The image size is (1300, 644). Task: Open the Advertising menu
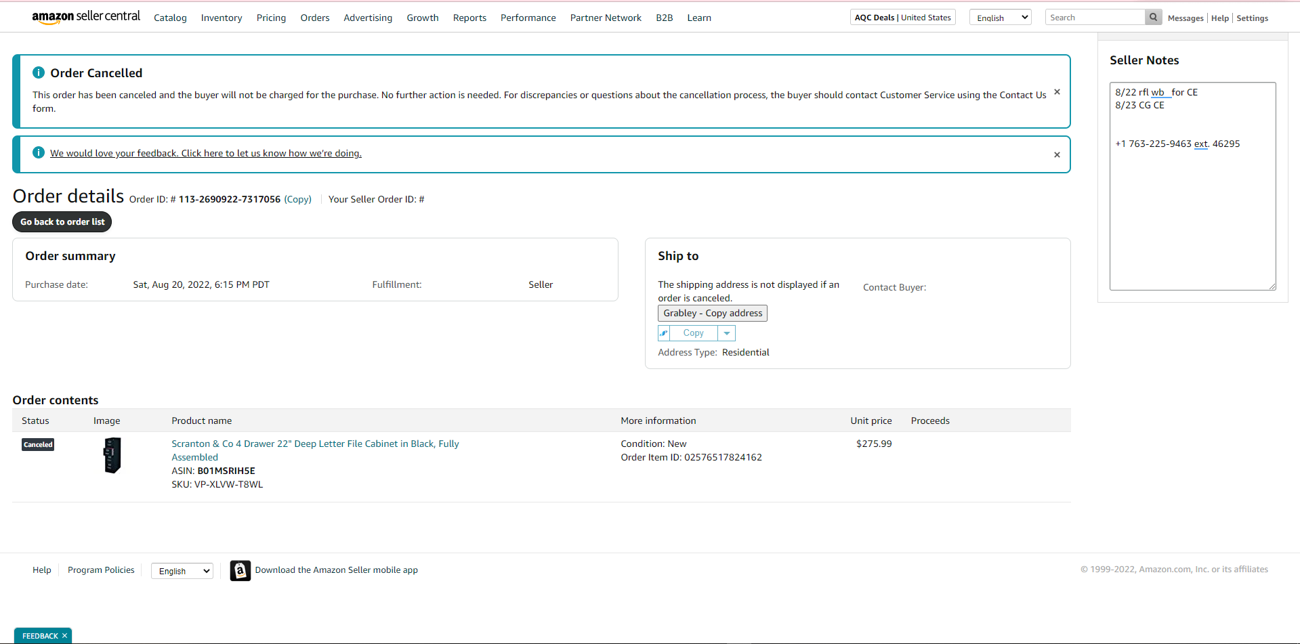tap(368, 18)
